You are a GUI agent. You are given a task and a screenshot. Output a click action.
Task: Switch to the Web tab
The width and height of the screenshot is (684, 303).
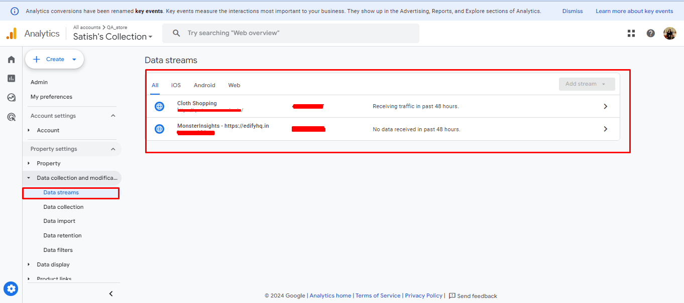[x=234, y=85]
